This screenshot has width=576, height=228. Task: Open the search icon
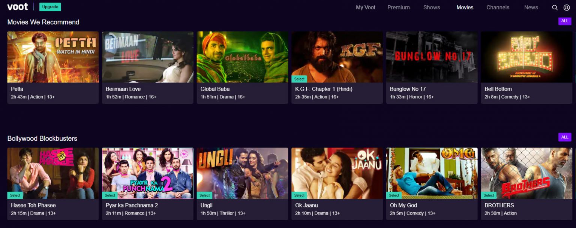point(555,7)
